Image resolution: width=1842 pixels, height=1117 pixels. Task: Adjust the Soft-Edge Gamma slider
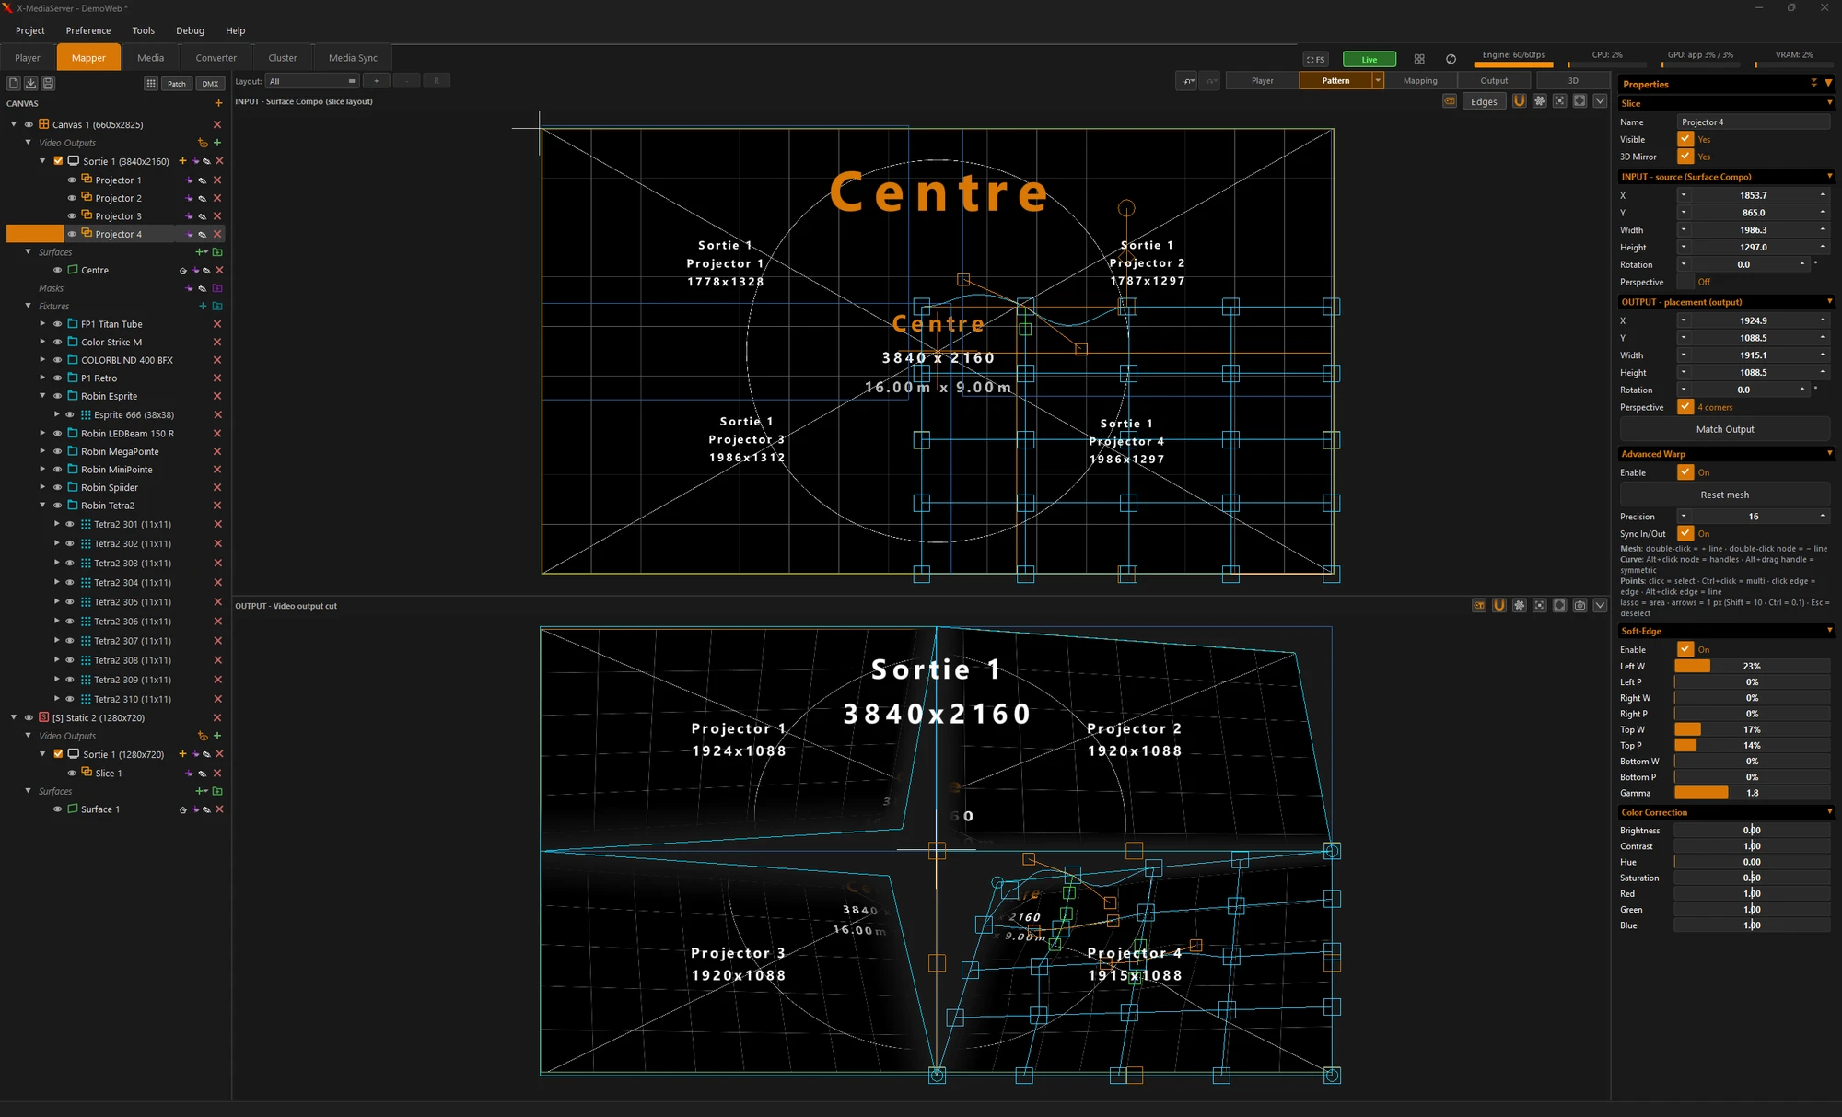(1752, 793)
